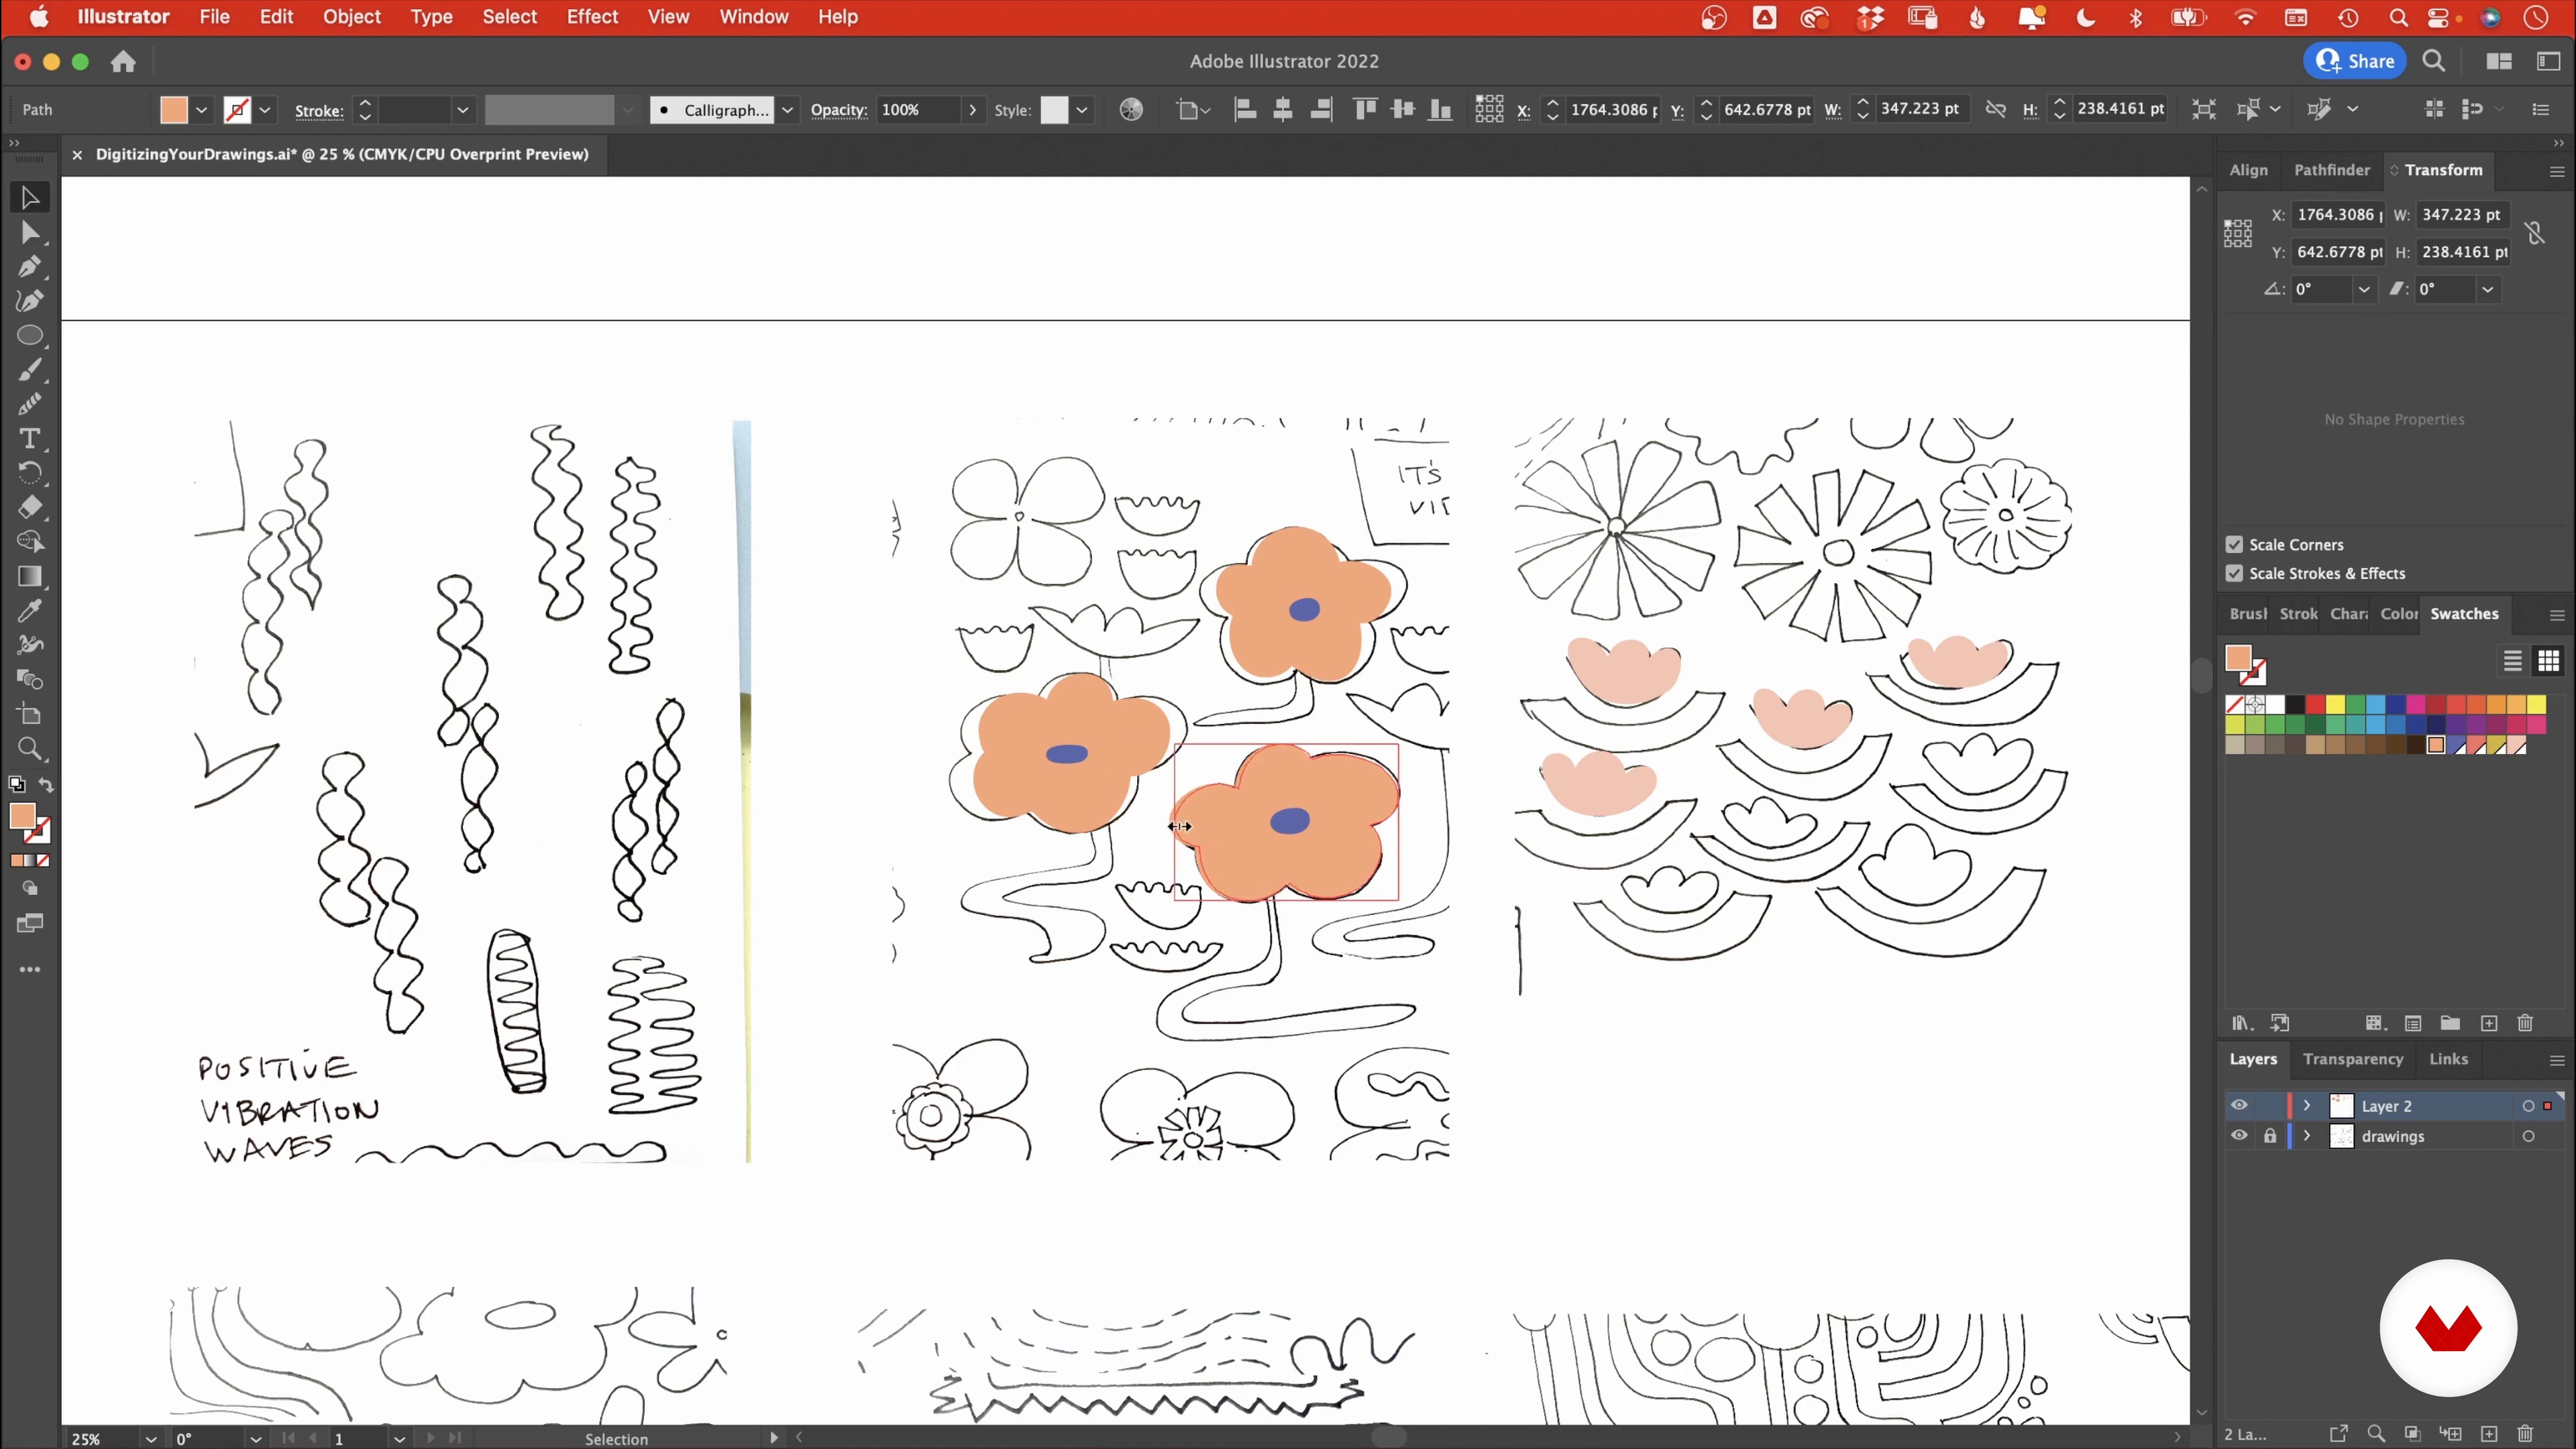Select the Pen tool

[29, 267]
